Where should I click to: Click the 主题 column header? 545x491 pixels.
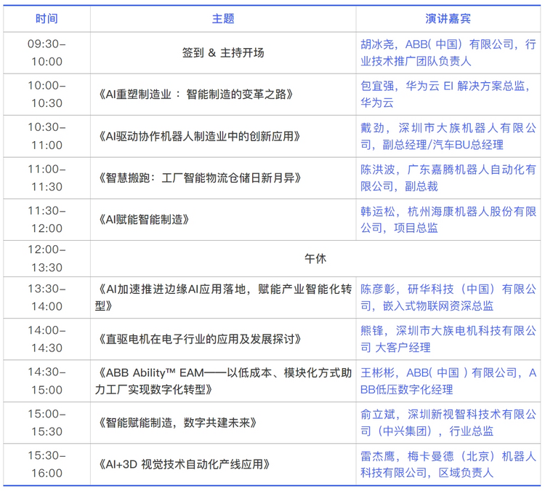[223, 18]
